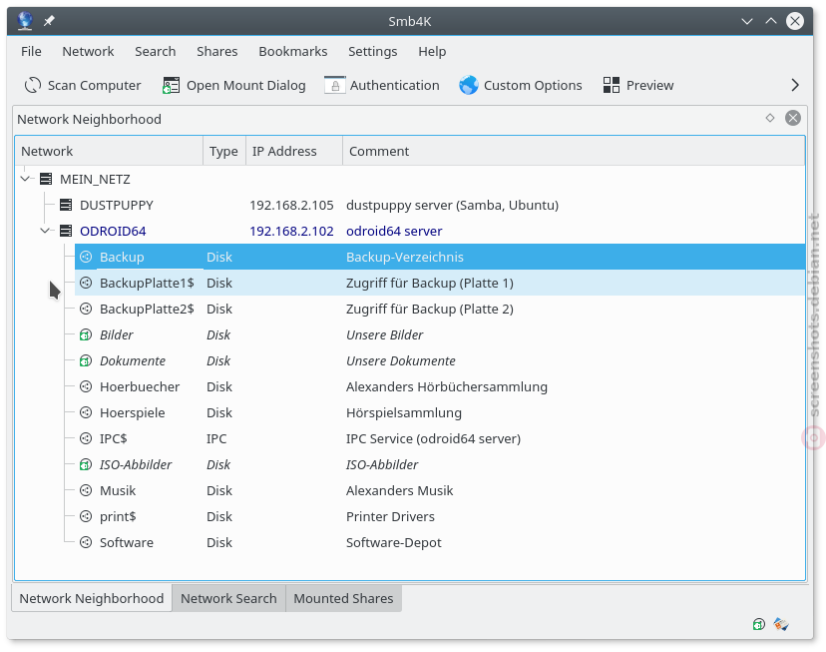
Task: Click comment 'Alexanders Hörbüchersammlung'
Action: tap(447, 386)
